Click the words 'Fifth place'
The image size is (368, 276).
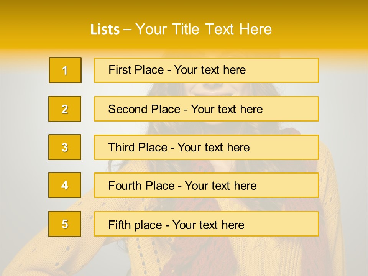(x=135, y=225)
